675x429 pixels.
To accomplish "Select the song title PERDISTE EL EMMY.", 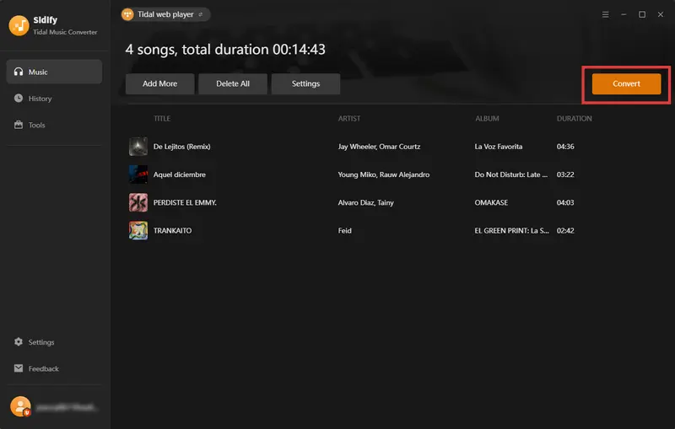I will point(185,202).
